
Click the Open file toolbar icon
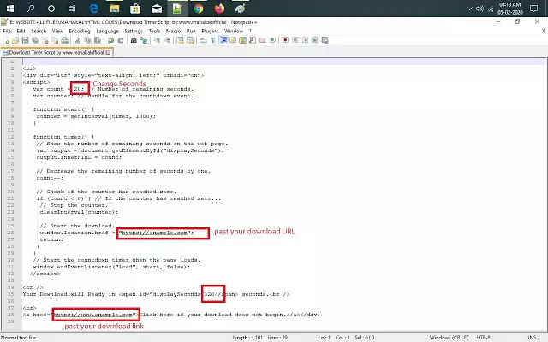point(15,40)
